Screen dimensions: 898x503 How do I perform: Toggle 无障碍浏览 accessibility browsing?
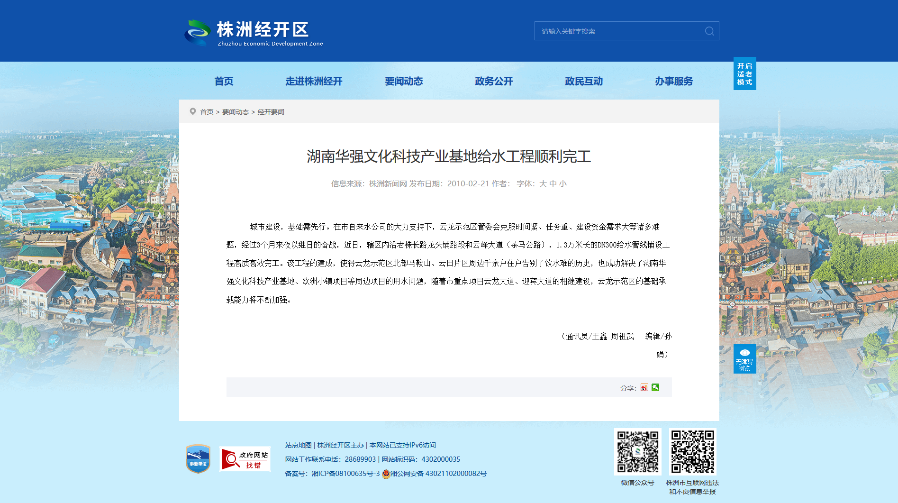tap(744, 359)
